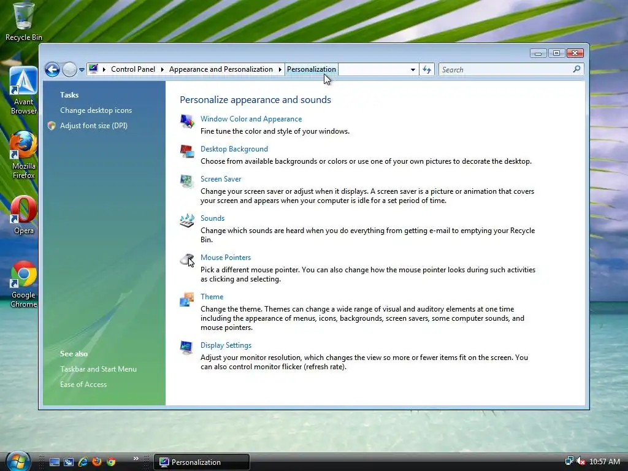This screenshot has height=471, width=628.
Task: Click the Desktop Background icon
Action: [x=186, y=151]
